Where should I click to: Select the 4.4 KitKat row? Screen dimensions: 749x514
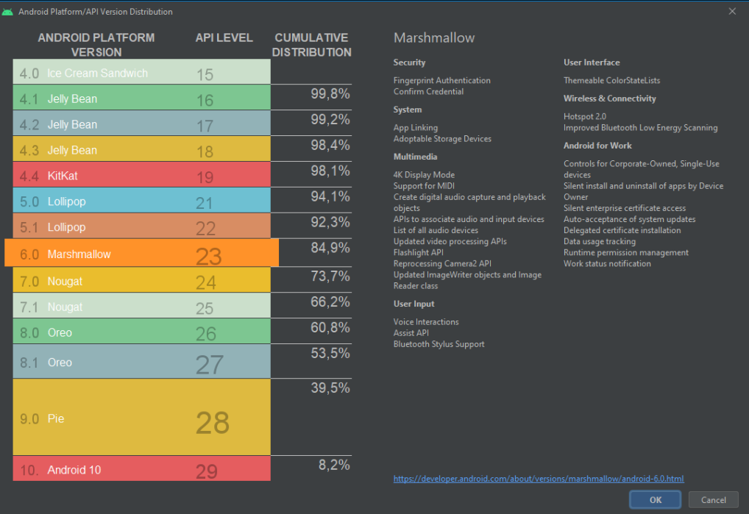pyautogui.click(x=141, y=176)
